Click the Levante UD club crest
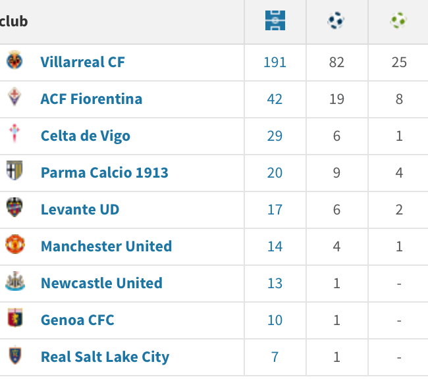Screen dimensions: 428x379 (x=14, y=209)
